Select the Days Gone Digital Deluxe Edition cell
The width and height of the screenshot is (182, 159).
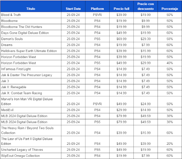click(31, 33)
